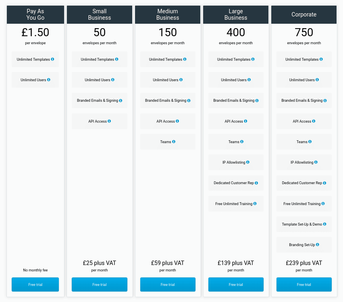Click the 750 envelopes figure in Corporate
Viewport: 343px width, 302px height.
click(x=304, y=32)
